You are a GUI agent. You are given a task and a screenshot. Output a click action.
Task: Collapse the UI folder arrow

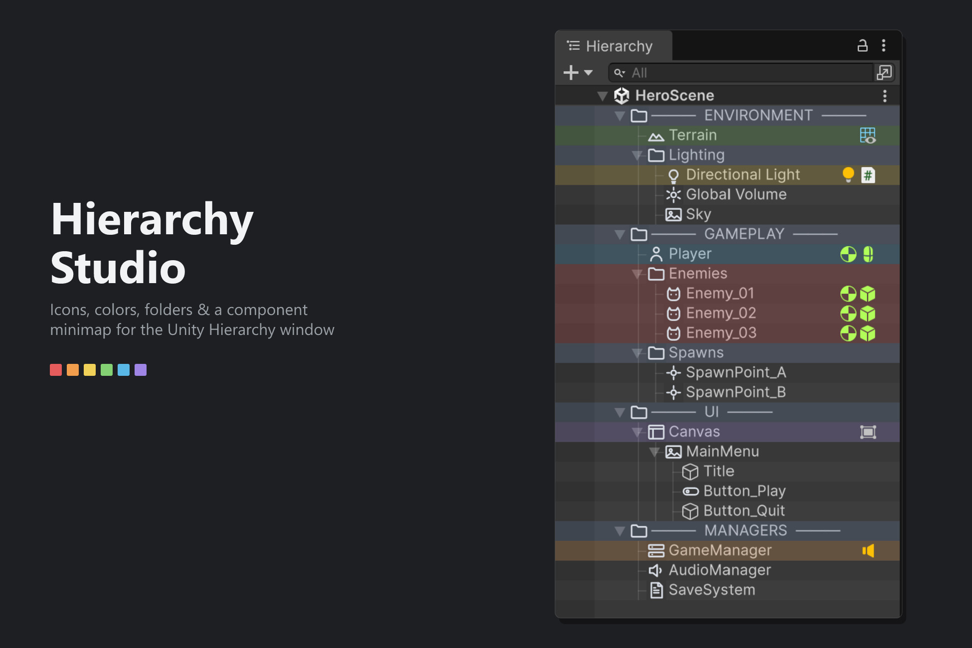point(620,413)
